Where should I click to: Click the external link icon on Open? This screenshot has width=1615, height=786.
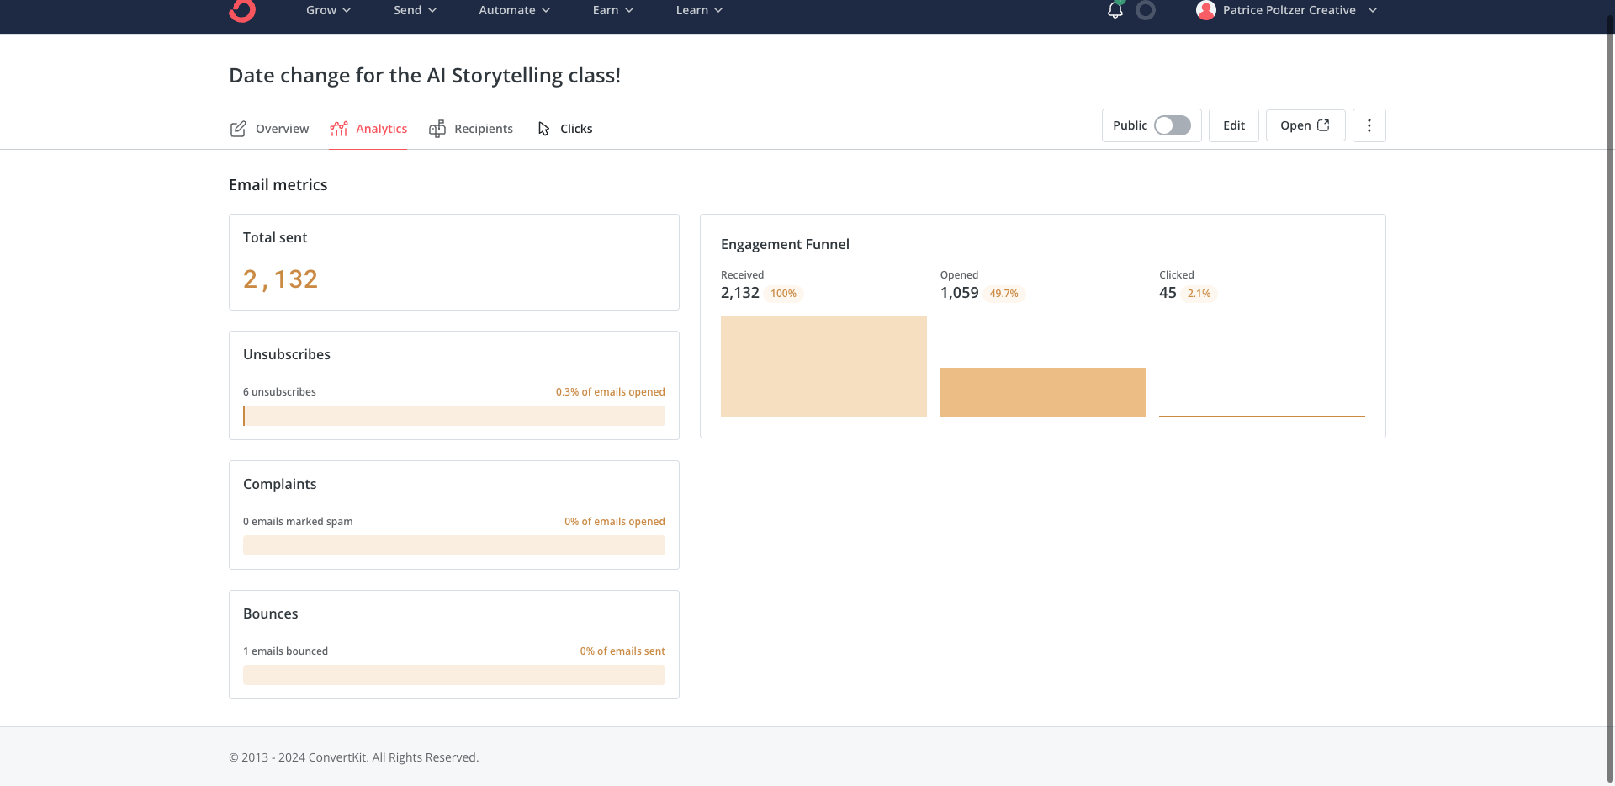tap(1323, 125)
